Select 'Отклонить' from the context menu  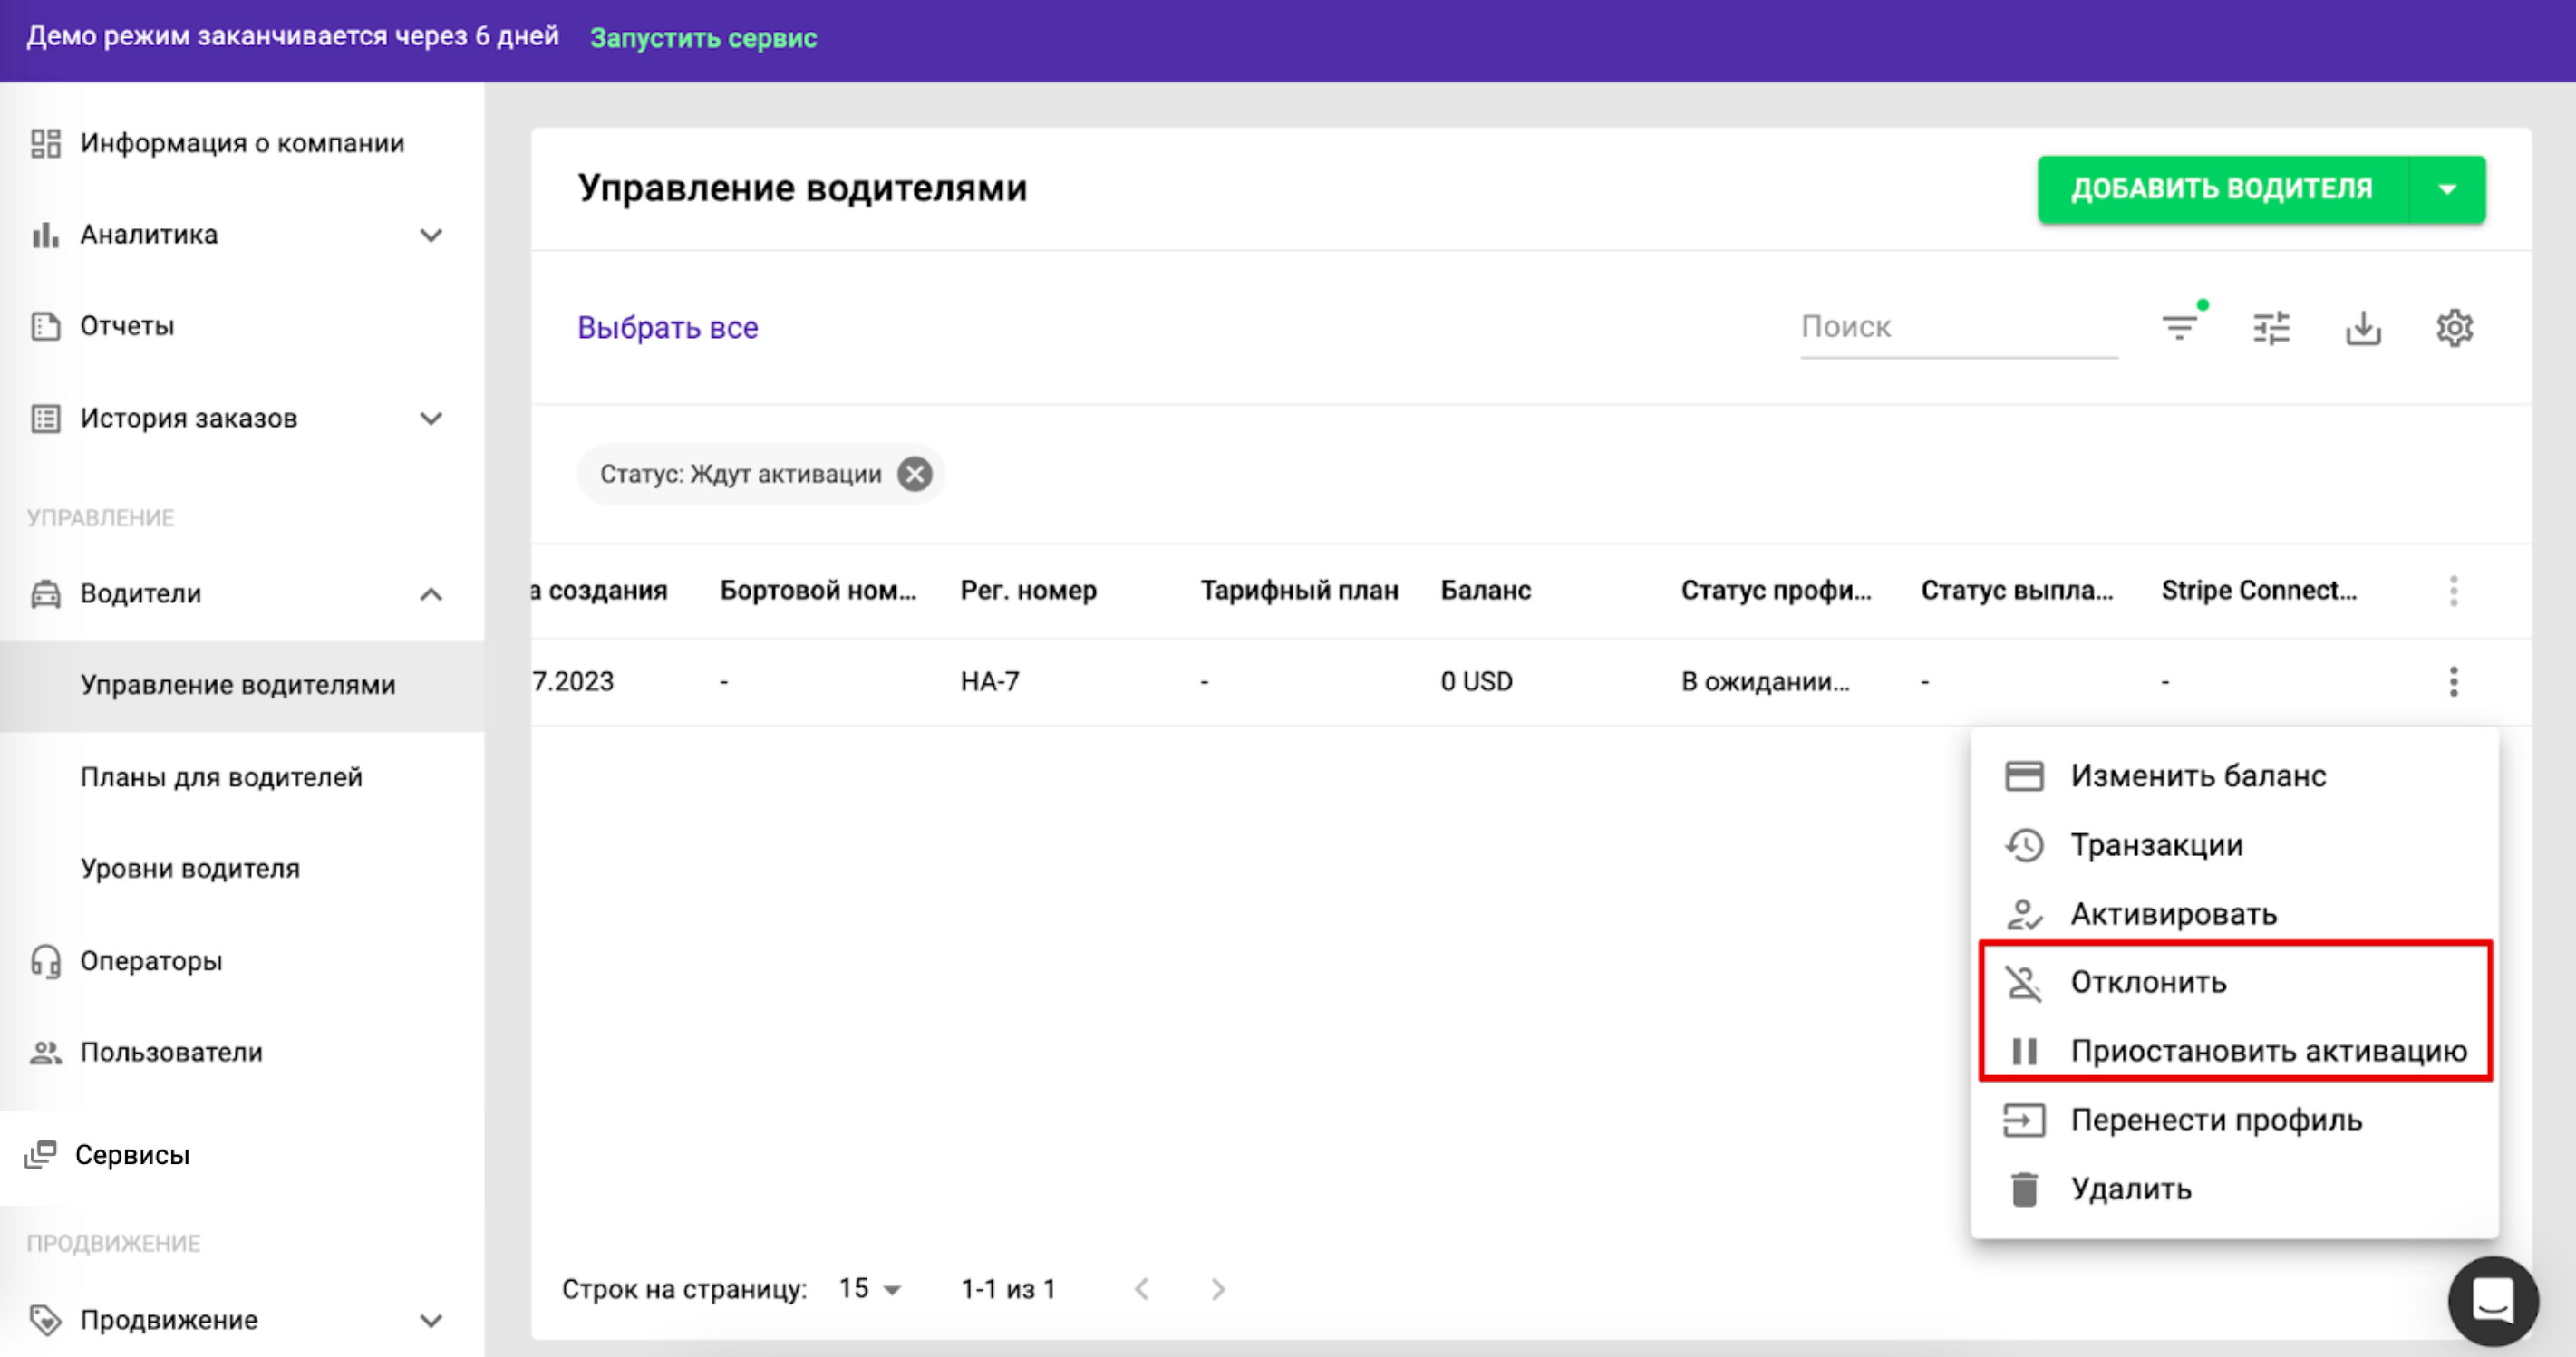pos(2148,982)
